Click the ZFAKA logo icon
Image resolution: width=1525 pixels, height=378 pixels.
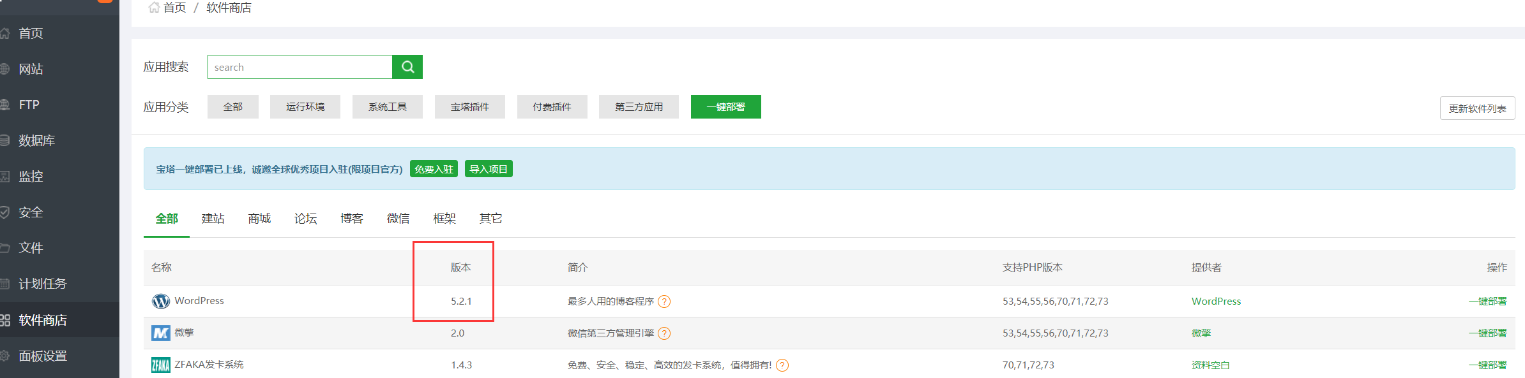point(161,365)
